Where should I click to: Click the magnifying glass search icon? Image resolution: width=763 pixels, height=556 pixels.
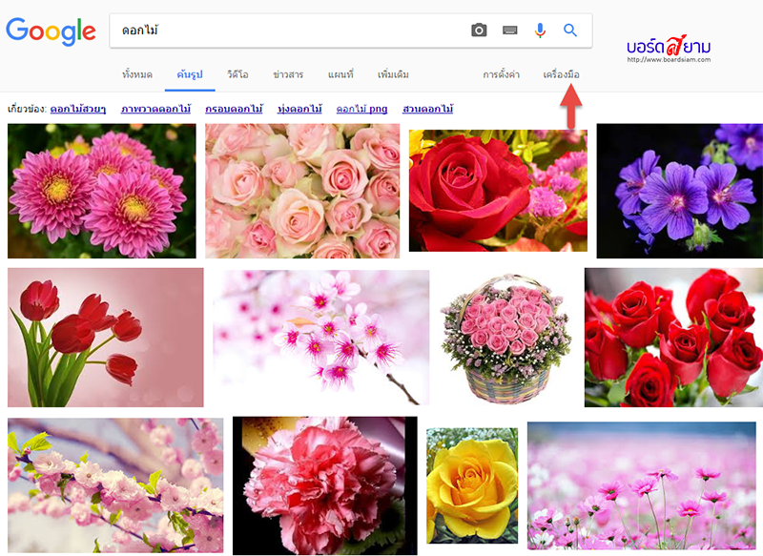[570, 30]
